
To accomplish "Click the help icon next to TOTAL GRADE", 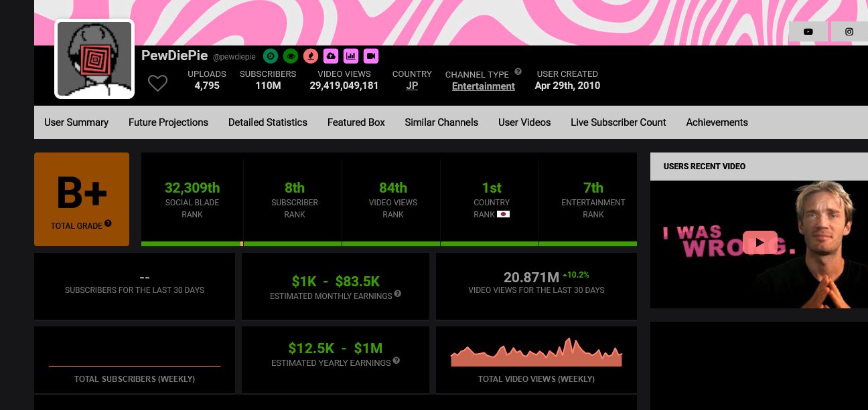I will click(x=108, y=223).
